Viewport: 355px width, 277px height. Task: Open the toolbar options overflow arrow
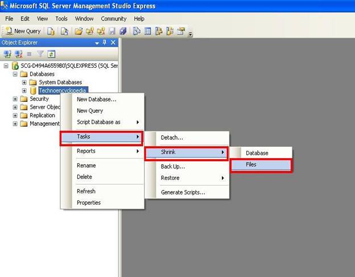coord(191,34)
